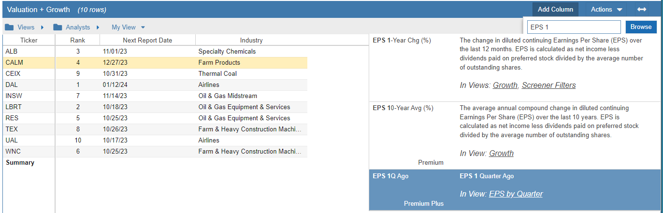This screenshot has width=663, height=213.
Task: Sort by the Rank column header
Action: (77, 40)
